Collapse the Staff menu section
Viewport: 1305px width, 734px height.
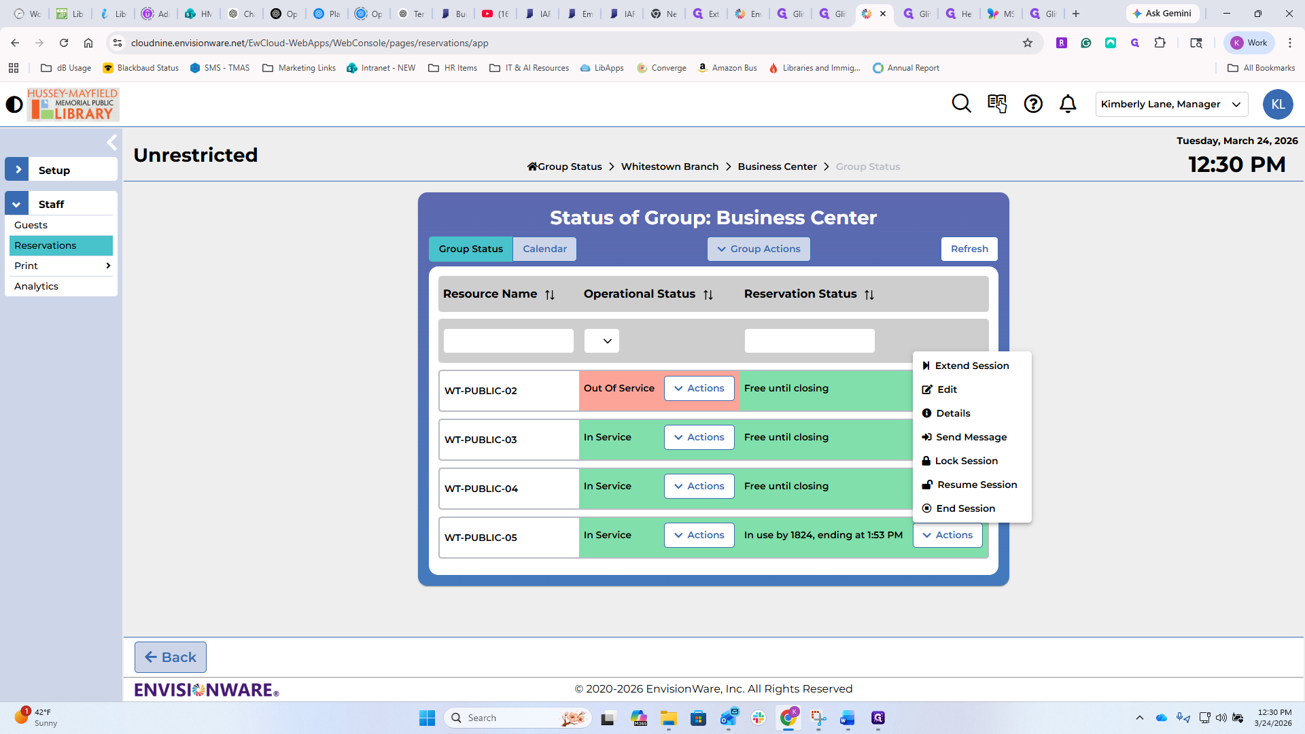click(16, 204)
